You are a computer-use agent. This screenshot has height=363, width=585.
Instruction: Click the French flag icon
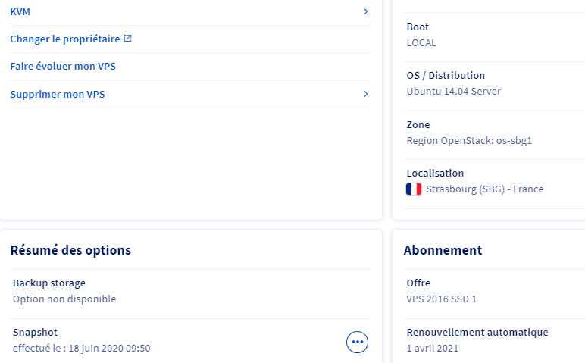click(x=414, y=189)
